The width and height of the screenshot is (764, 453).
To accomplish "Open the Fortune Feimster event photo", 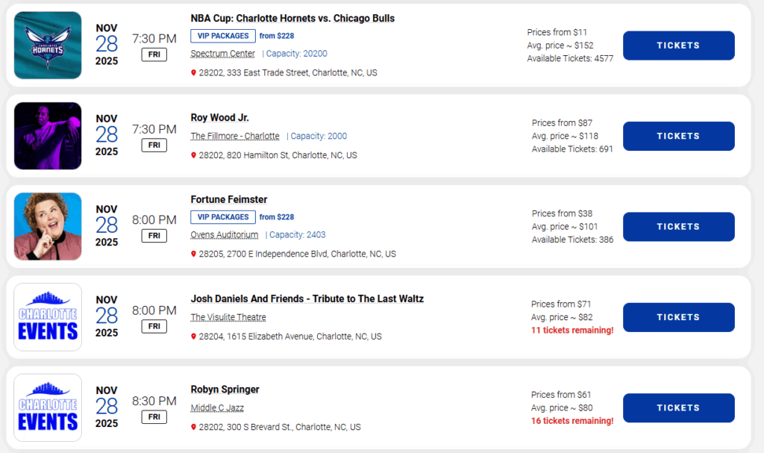I will point(48,226).
